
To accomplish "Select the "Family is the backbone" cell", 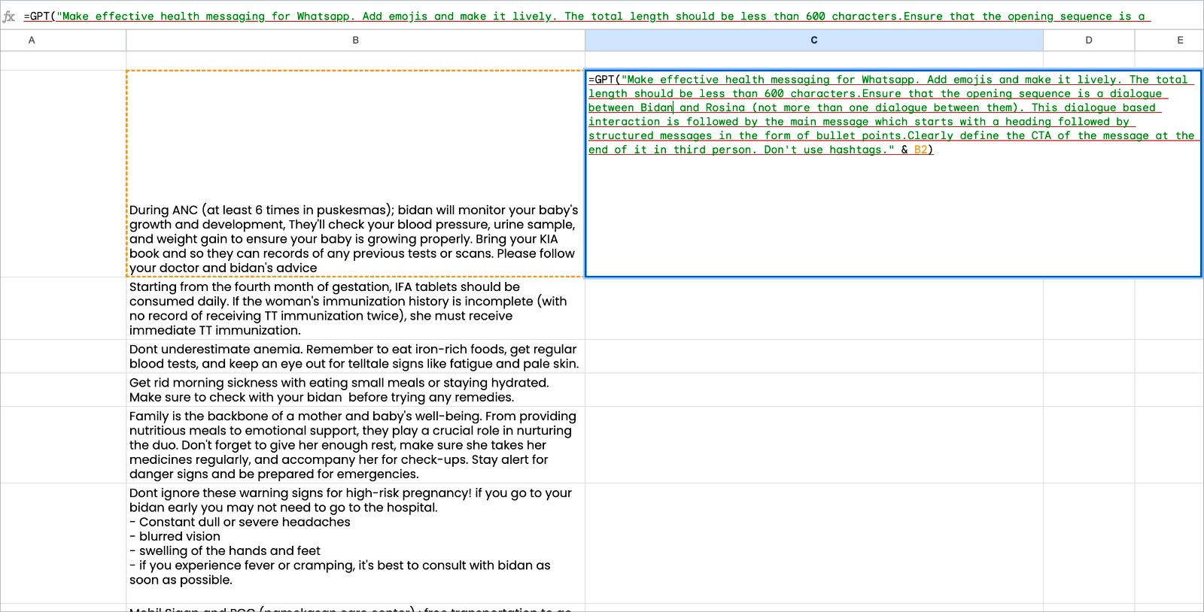I will [x=354, y=444].
